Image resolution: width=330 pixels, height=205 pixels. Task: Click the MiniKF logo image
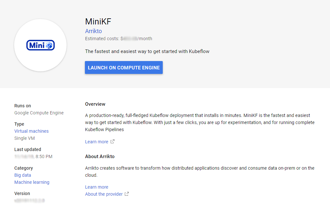(x=41, y=45)
